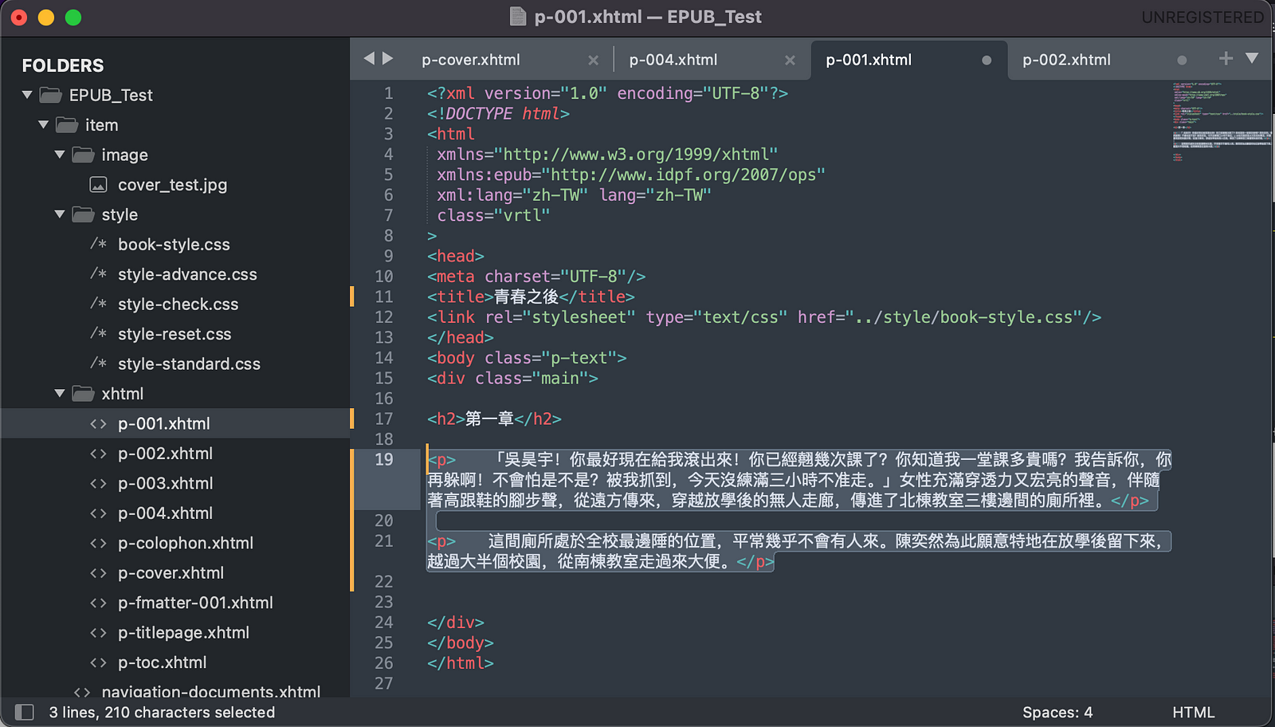Open the HTML syntax selector

(1194, 713)
